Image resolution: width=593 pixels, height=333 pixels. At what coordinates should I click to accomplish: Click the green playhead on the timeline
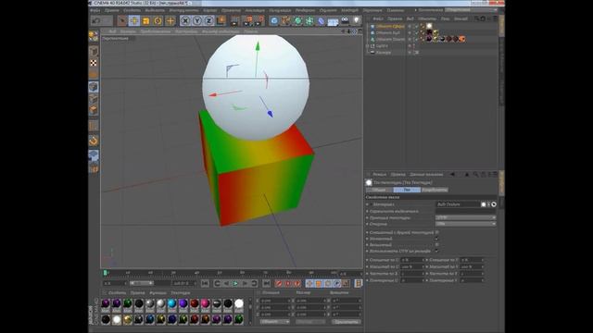[106, 272]
